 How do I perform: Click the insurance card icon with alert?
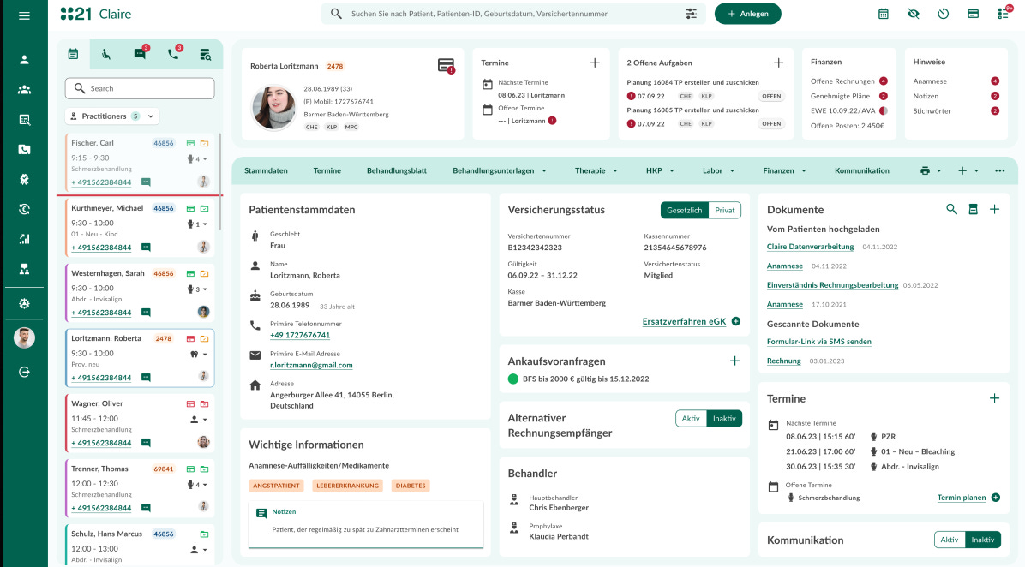point(446,66)
